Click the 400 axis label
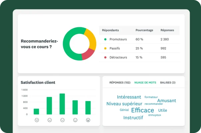This screenshot has height=133, width=201. tap(25, 108)
